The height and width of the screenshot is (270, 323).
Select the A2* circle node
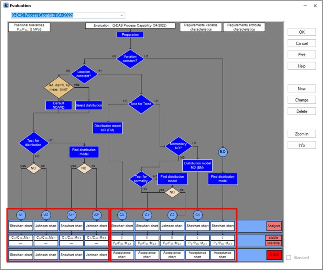pyautogui.click(x=96, y=215)
